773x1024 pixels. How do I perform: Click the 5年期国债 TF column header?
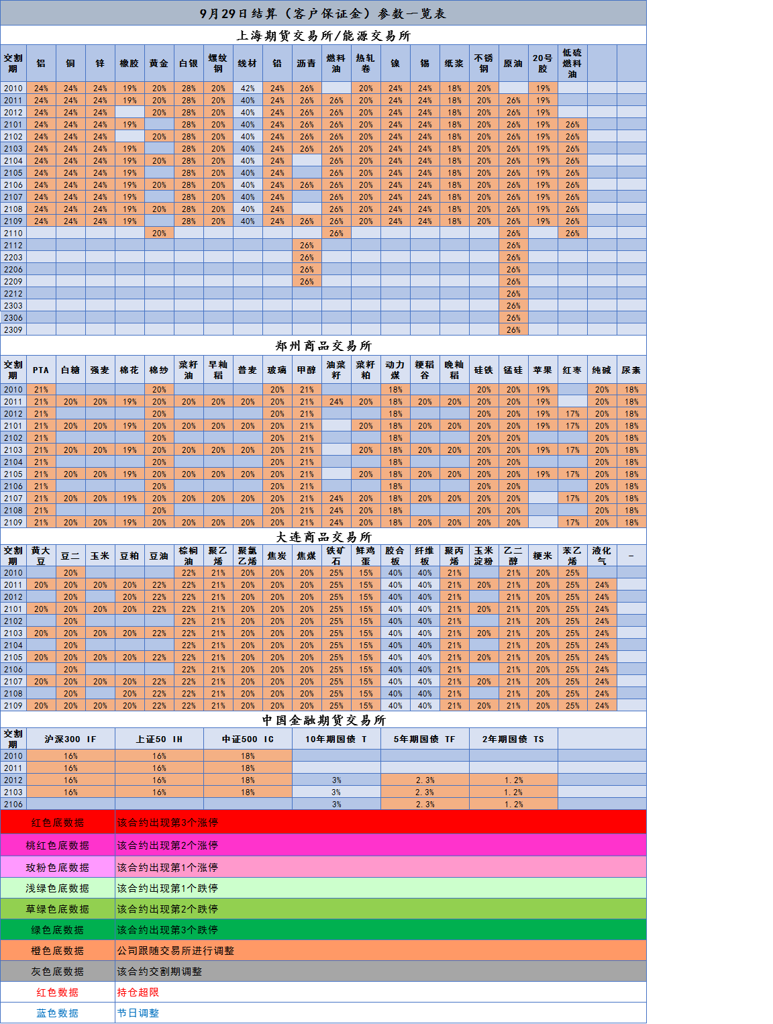tap(425, 739)
